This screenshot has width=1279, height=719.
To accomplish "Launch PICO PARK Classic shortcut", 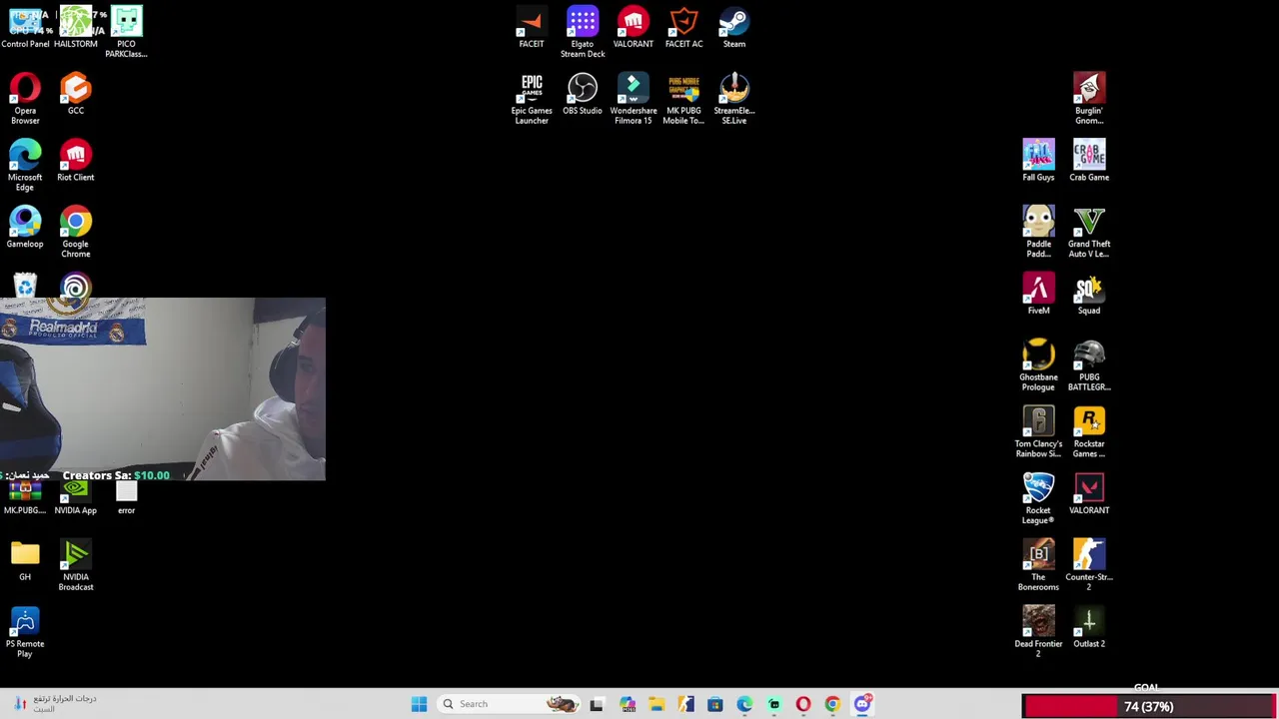I will [x=126, y=32].
